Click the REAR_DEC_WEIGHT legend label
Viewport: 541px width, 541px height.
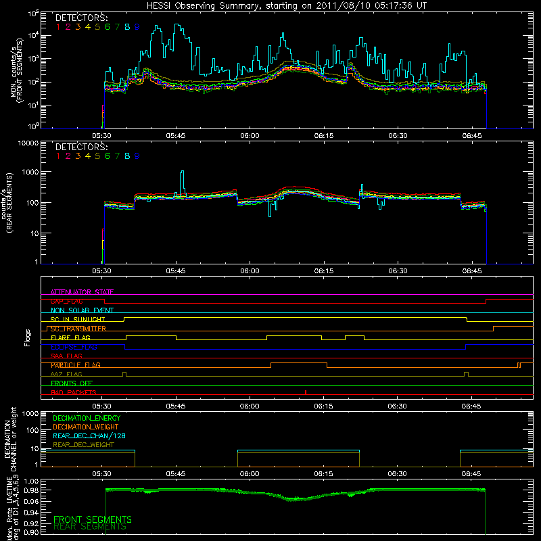coord(83,445)
